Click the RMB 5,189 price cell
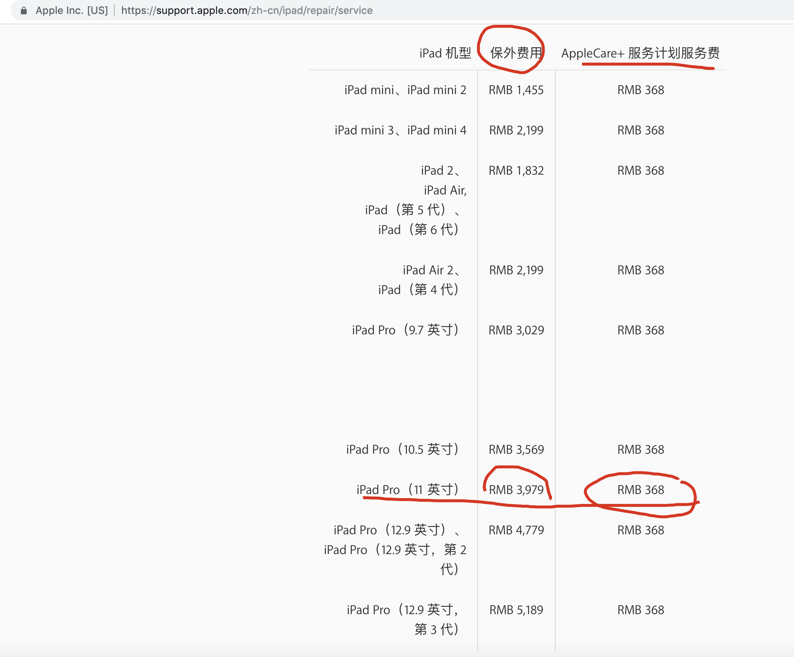The width and height of the screenshot is (794, 657). pyautogui.click(x=516, y=610)
